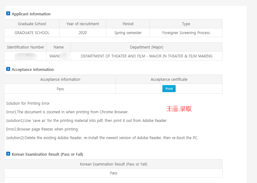Select the Department (Major) header
Viewport: 257px width, 183px height.
click(146, 47)
